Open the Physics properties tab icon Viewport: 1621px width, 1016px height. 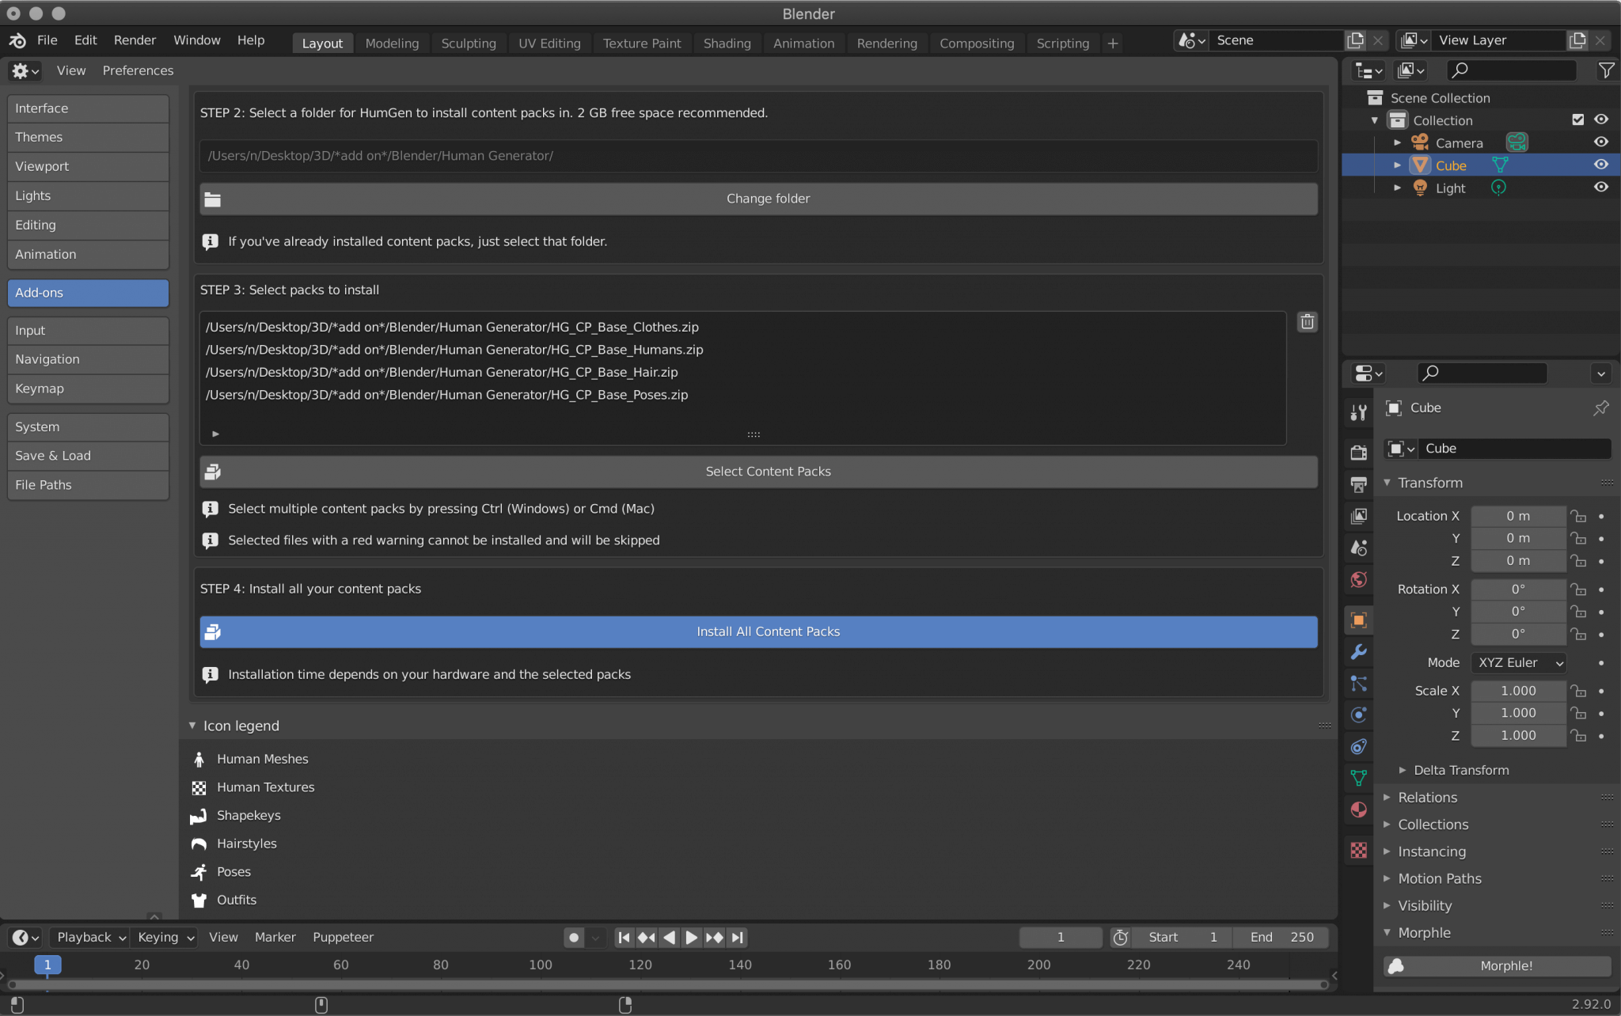pyautogui.click(x=1358, y=715)
